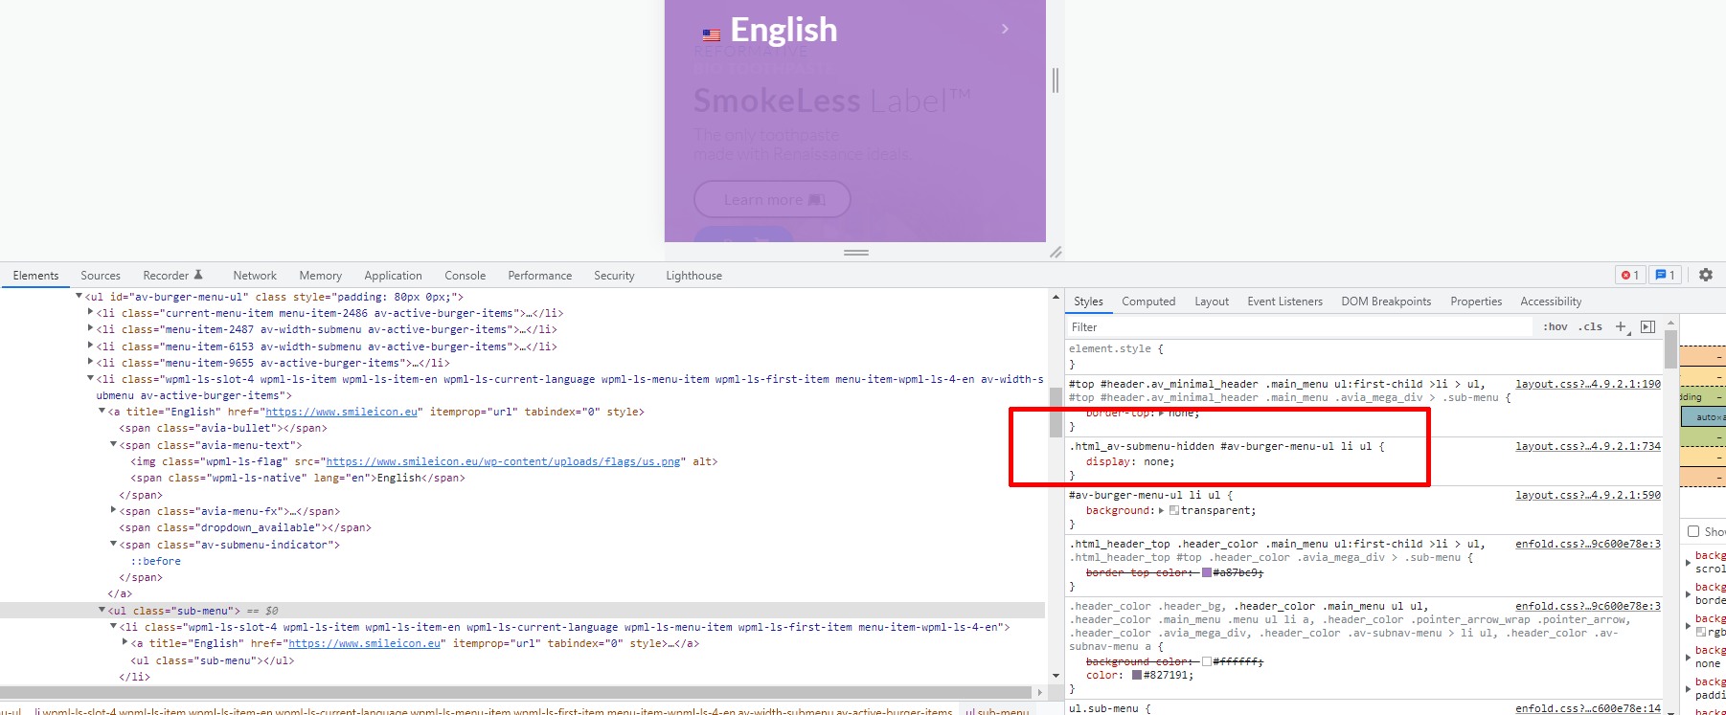Expand the avia-menu-fx span node
This screenshot has width=1726, height=715.
pos(113,511)
